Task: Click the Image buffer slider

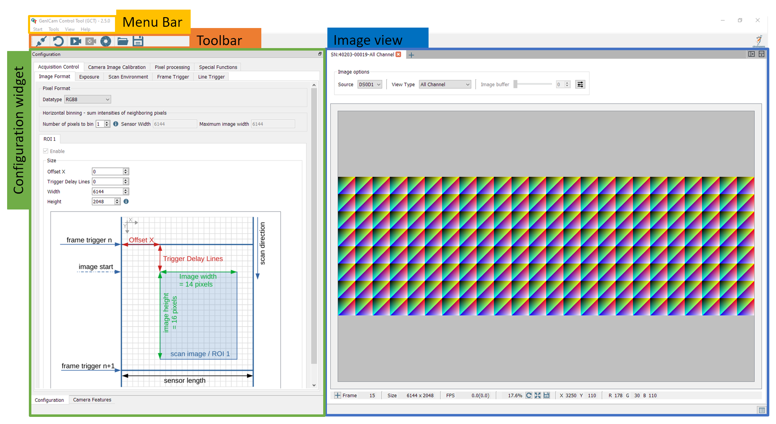Action: coord(533,84)
